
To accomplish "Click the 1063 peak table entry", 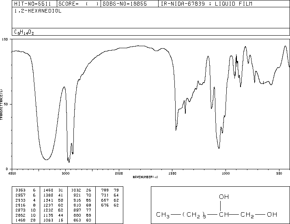I will [53, 220].
